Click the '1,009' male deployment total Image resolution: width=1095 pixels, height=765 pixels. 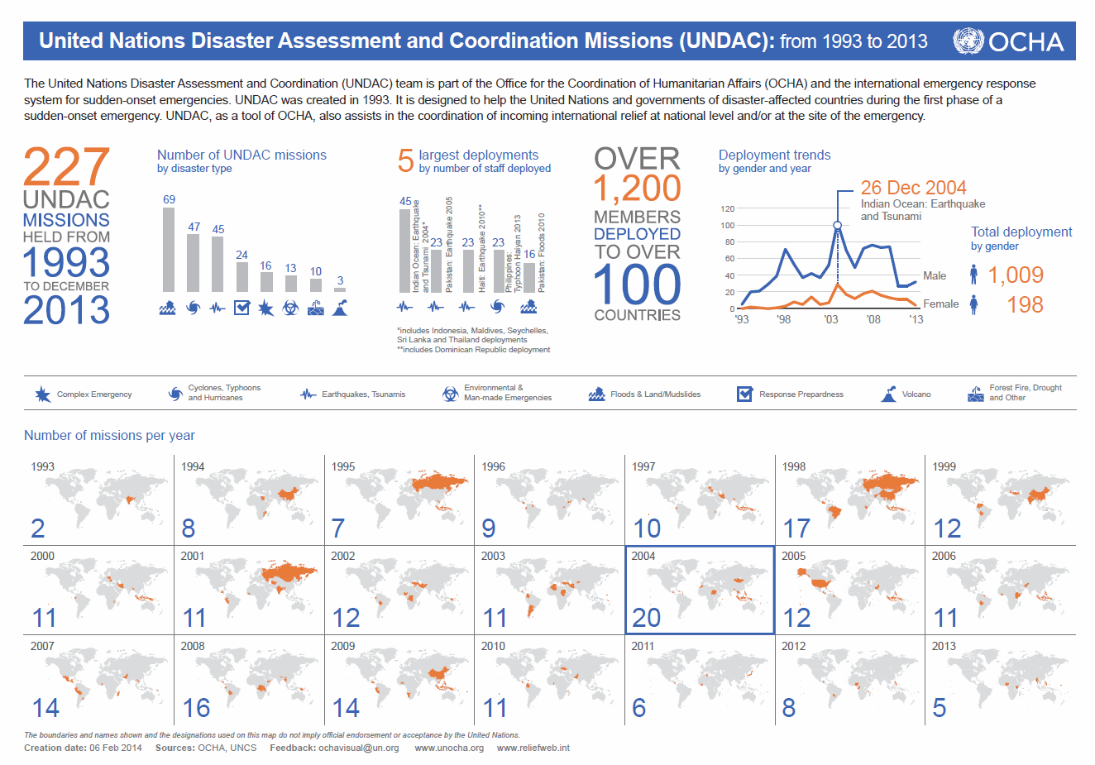(x=1016, y=275)
